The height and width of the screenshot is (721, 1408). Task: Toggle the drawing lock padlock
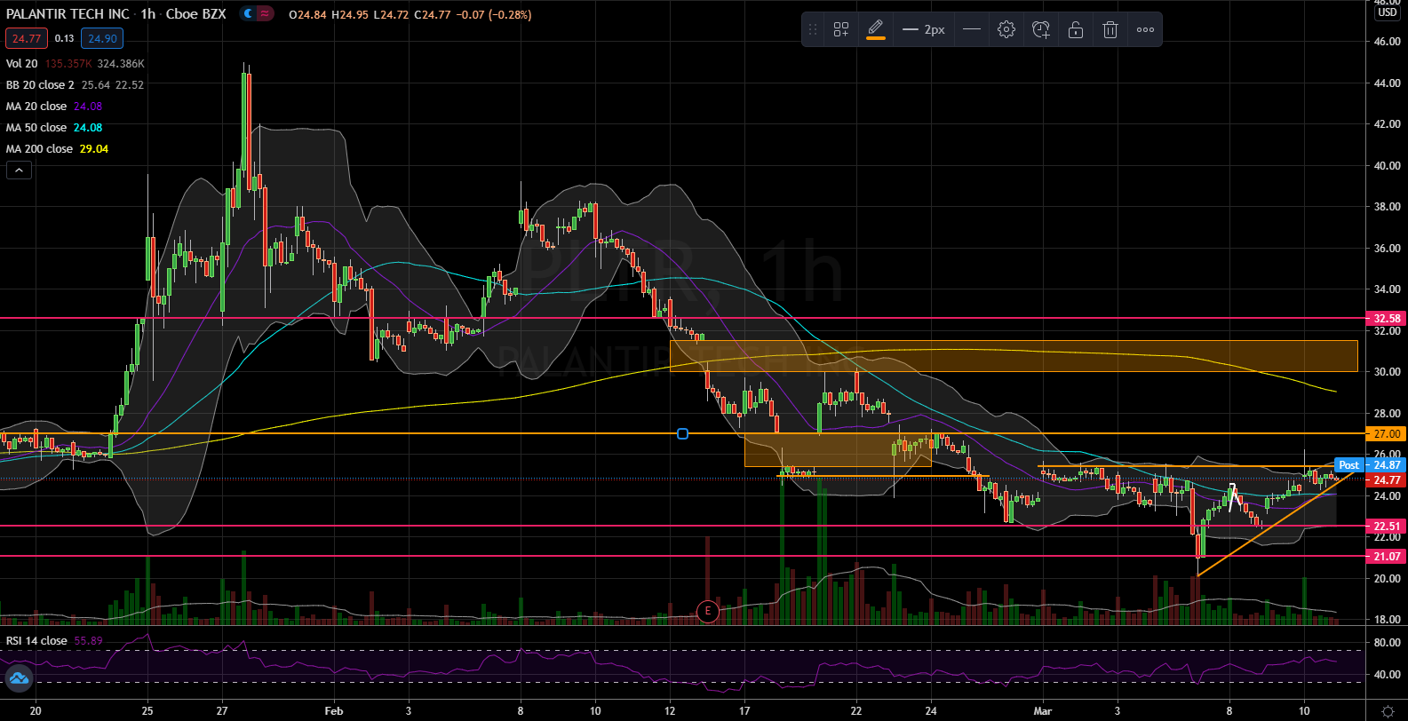coord(1075,29)
